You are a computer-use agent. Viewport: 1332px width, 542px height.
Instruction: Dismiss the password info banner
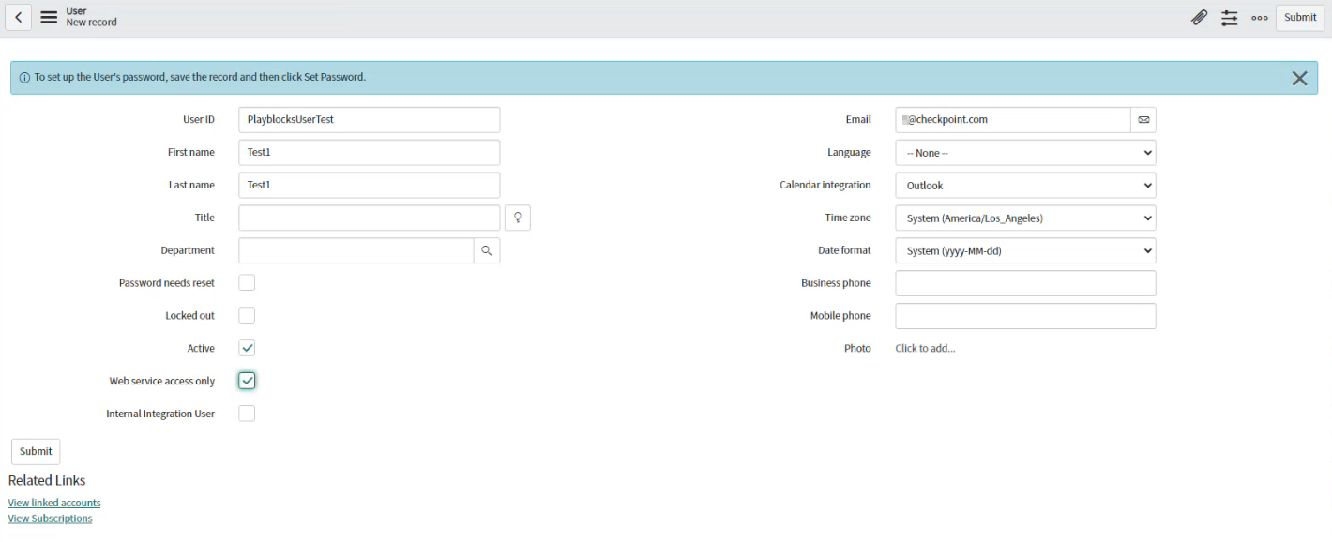pyautogui.click(x=1299, y=78)
